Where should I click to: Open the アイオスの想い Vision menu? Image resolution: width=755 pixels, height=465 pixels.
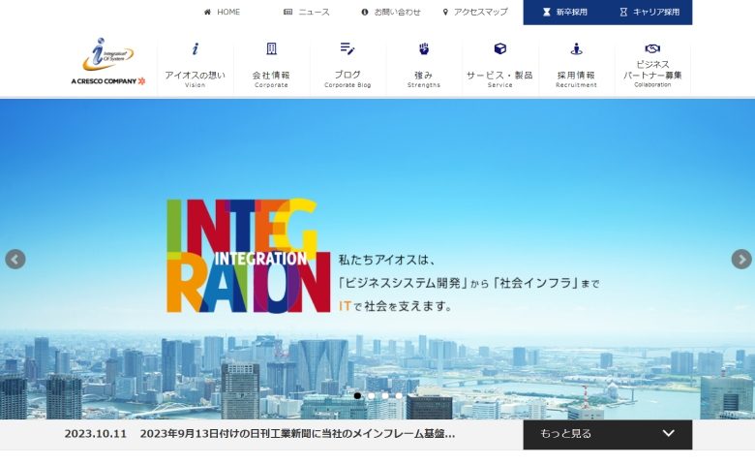195,66
